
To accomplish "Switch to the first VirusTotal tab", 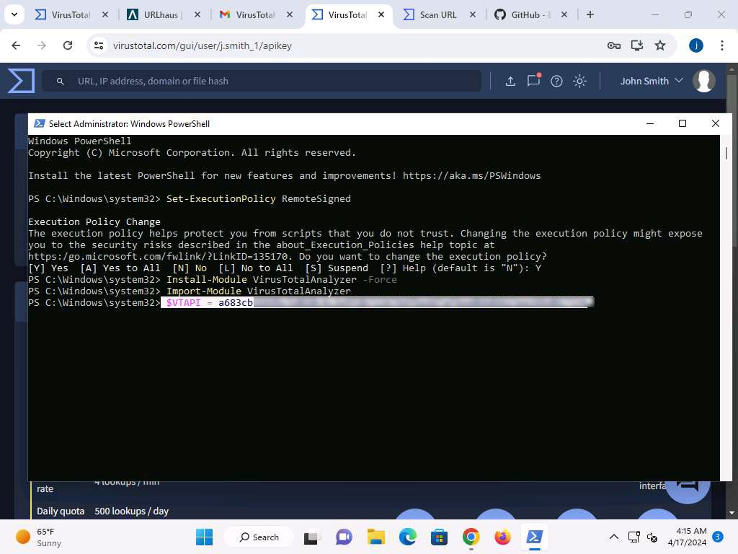I will [71, 14].
